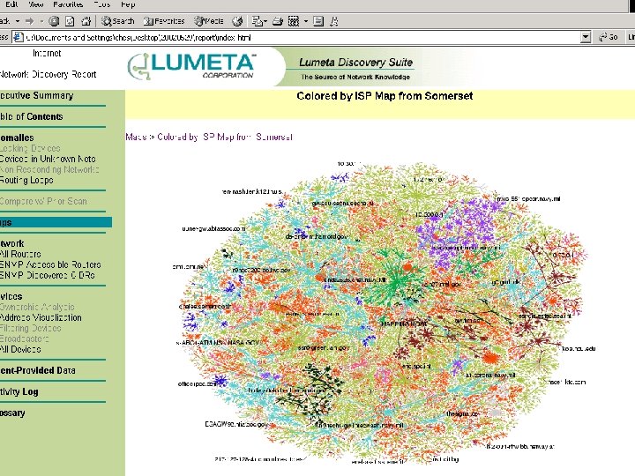Open the Anomalies sidebar section

pos(17,138)
